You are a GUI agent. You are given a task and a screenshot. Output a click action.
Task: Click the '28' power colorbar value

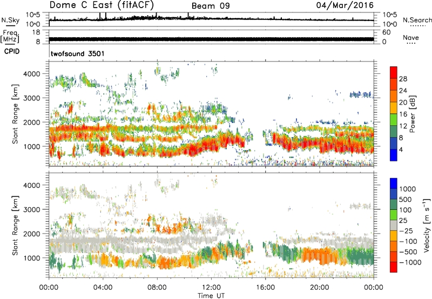(403, 79)
